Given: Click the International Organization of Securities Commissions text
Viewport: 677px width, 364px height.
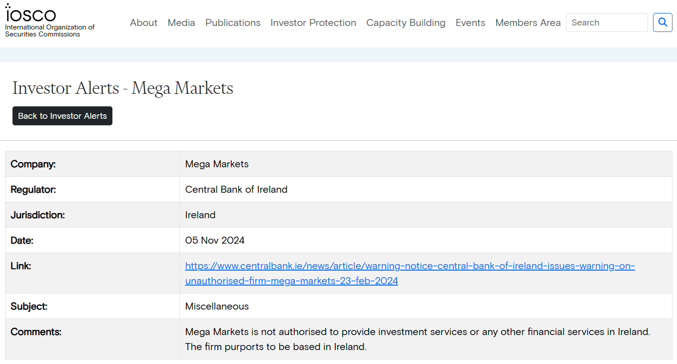Looking at the screenshot, I should [x=49, y=31].
